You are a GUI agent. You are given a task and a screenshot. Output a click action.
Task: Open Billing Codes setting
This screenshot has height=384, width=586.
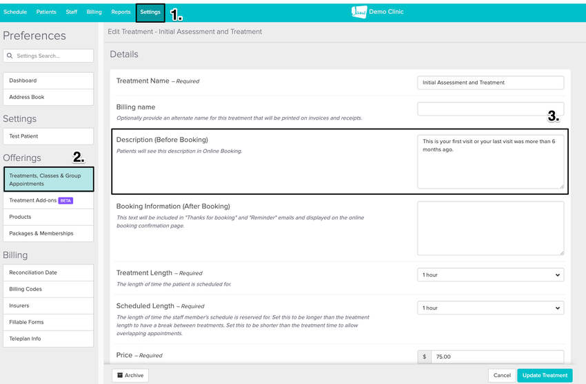pyautogui.click(x=48, y=289)
